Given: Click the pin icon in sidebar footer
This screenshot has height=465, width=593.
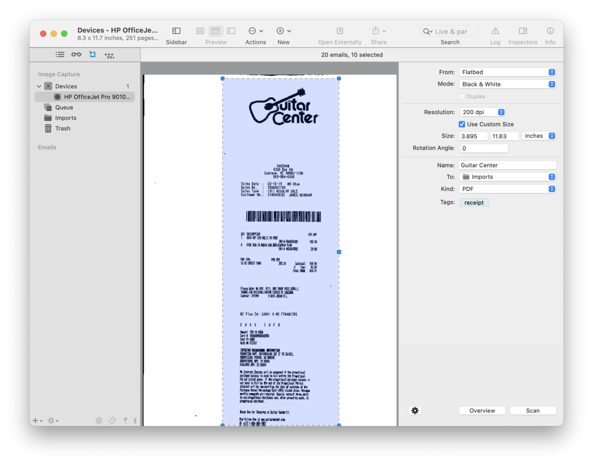Looking at the screenshot, I should (125, 421).
